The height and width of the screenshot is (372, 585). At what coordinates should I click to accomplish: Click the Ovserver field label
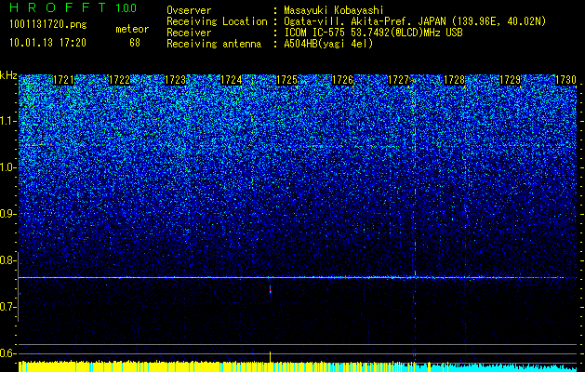[x=189, y=10]
